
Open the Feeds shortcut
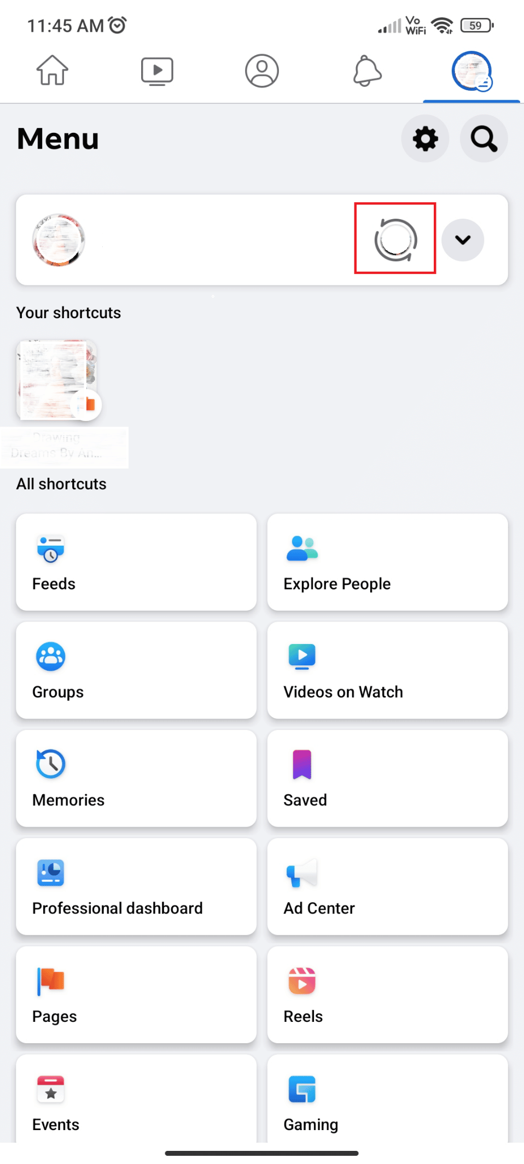(136, 561)
